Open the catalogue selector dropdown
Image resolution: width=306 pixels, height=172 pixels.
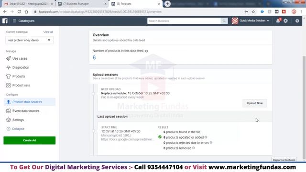click(x=30, y=40)
